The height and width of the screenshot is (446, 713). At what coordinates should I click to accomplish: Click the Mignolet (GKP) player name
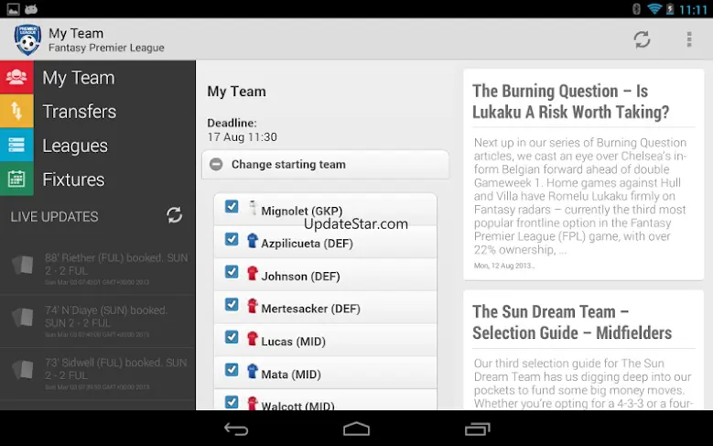pos(301,211)
